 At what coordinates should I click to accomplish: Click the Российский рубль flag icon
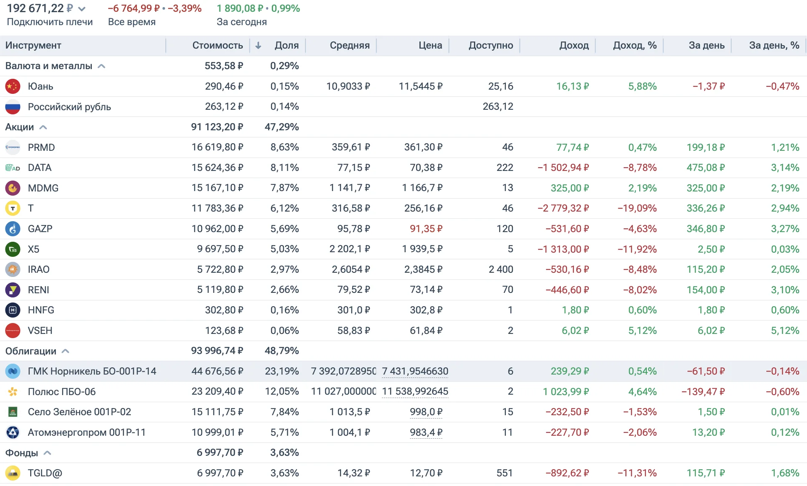click(x=13, y=107)
